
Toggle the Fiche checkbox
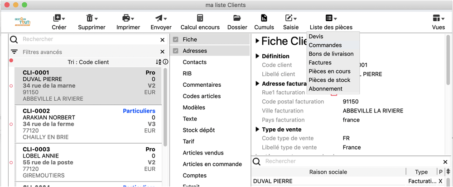click(175, 40)
